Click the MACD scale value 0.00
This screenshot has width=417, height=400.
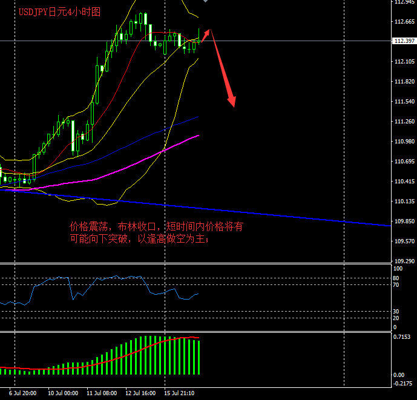(399, 375)
